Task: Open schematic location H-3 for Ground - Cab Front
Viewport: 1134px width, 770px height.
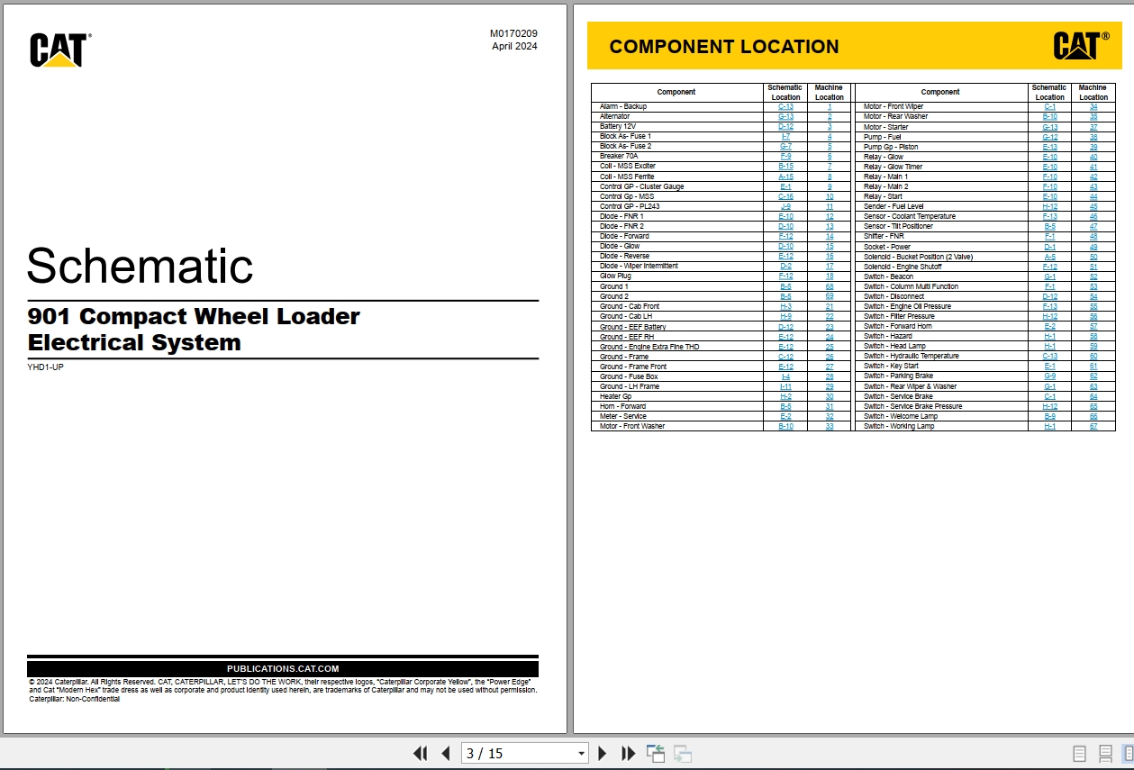Action: tap(785, 306)
